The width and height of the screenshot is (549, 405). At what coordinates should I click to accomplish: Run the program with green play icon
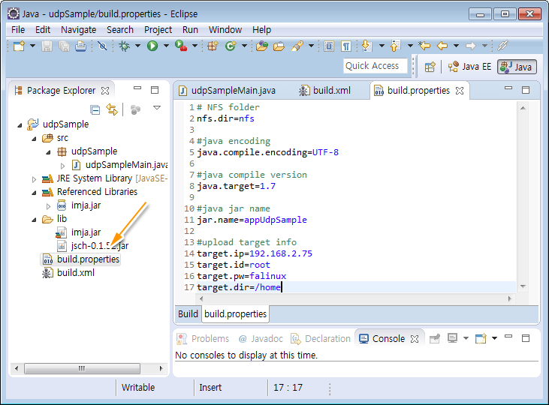(152, 46)
